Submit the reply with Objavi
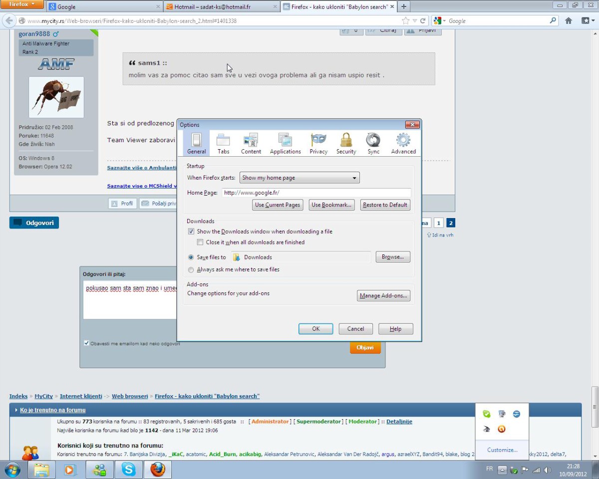The width and height of the screenshot is (599, 479). pyautogui.click(x=365, y=347)
